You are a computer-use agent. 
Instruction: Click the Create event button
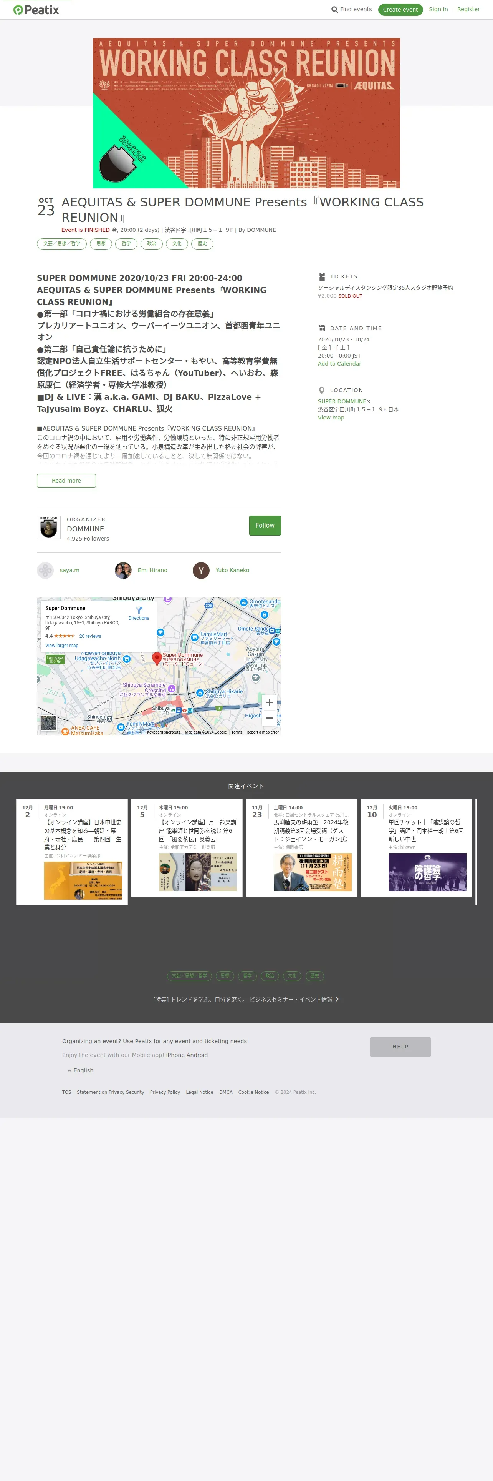(x=400, y=10)
